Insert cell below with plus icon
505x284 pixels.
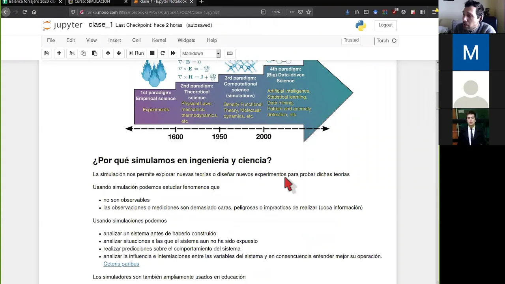59,53
